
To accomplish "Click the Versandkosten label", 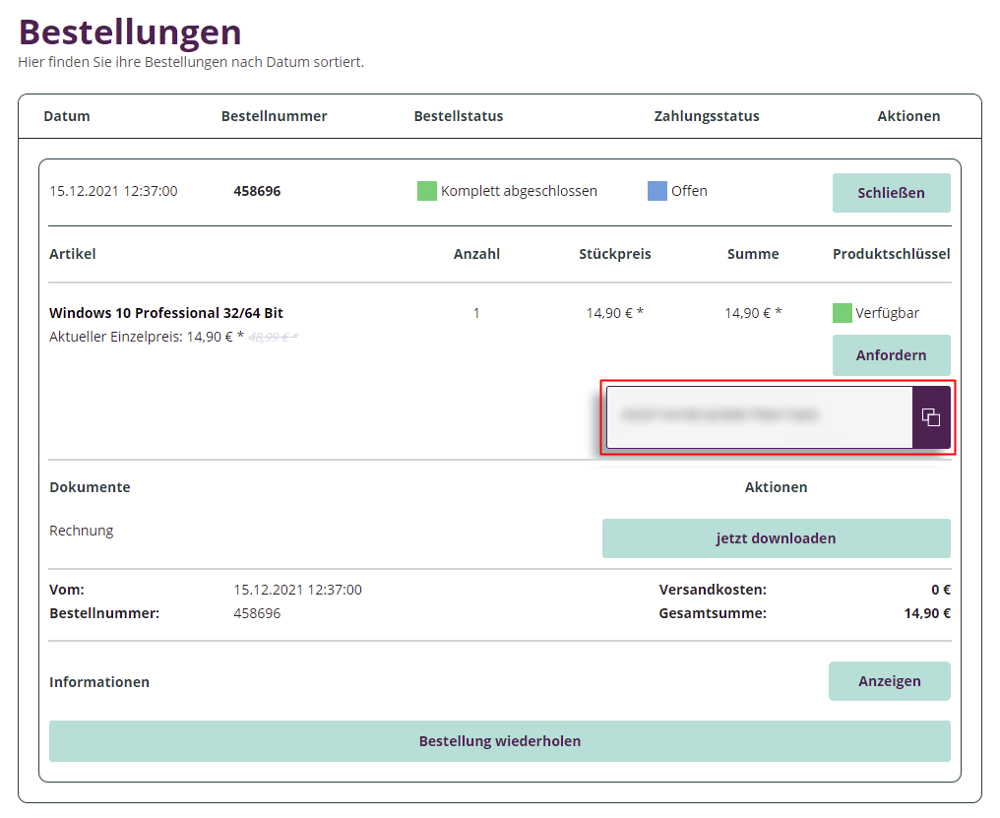I will [713, 591].
